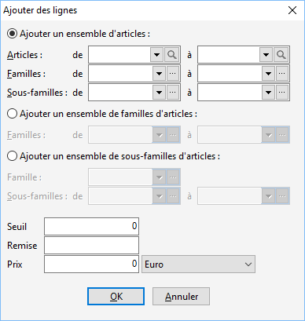Viewport: 305px width, 321px height.
Task: Focus the Remise input field
Action: tap(91, 246)
